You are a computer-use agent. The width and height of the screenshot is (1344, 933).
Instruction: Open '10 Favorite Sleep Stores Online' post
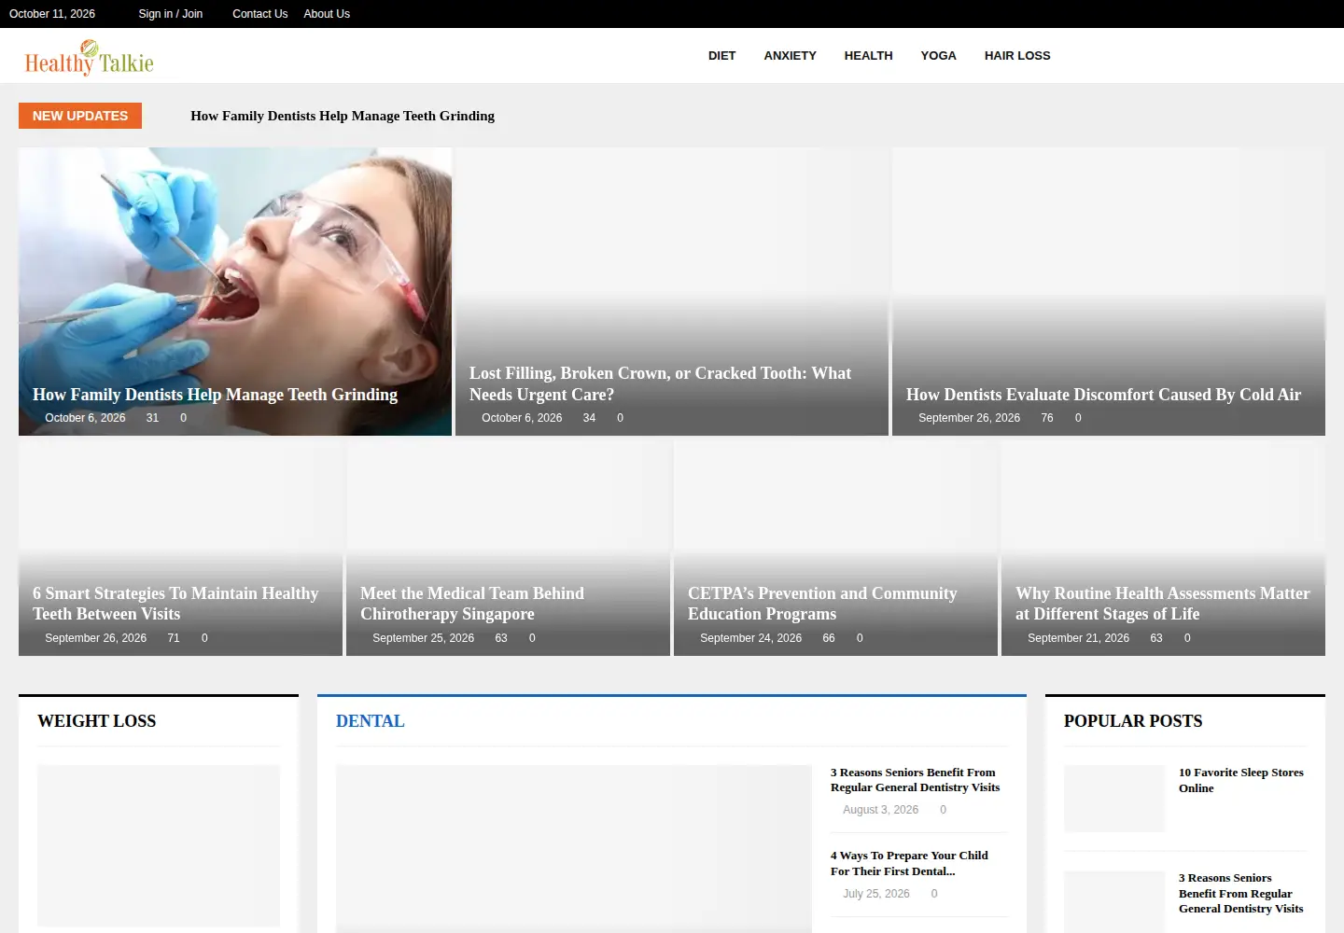pos(1241,780)
